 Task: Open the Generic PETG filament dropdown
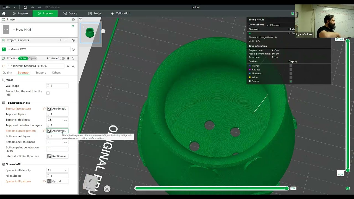[39, 49]
